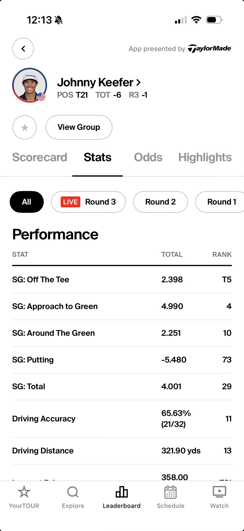Open the Schedule calendar icon

pyautogui.click(x=170, y=492)
